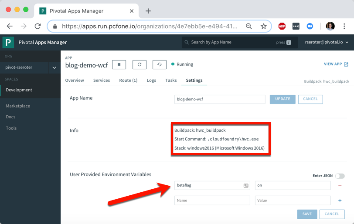Expand the pivot-rseroter org dropdown
Viewport: 354px width, 224px height.
point(54,68)
